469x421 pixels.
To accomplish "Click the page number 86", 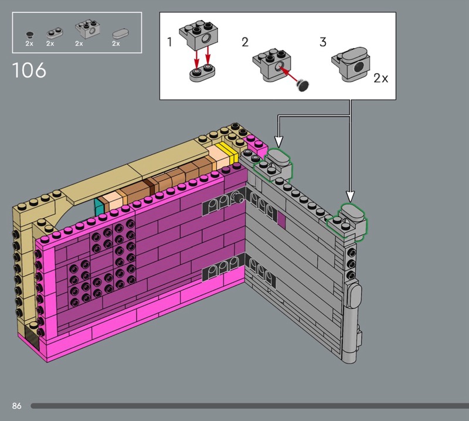I will click(x=16, y=406).
